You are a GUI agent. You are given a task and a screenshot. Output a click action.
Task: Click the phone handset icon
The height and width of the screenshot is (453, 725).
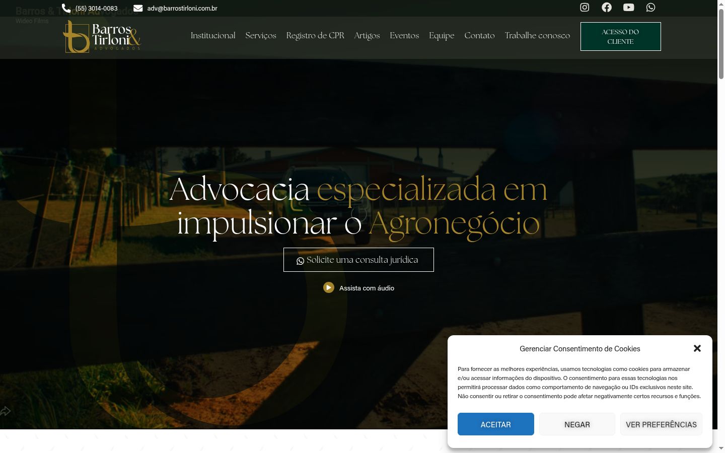66,8
